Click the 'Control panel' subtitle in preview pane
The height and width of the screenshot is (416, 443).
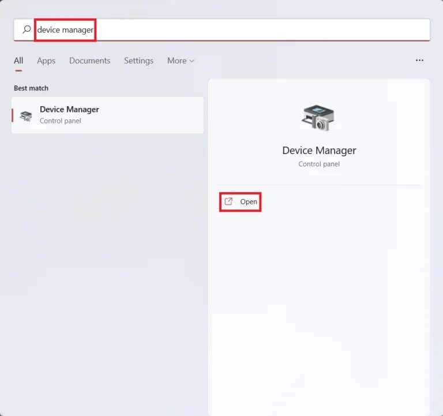[319, 164]
